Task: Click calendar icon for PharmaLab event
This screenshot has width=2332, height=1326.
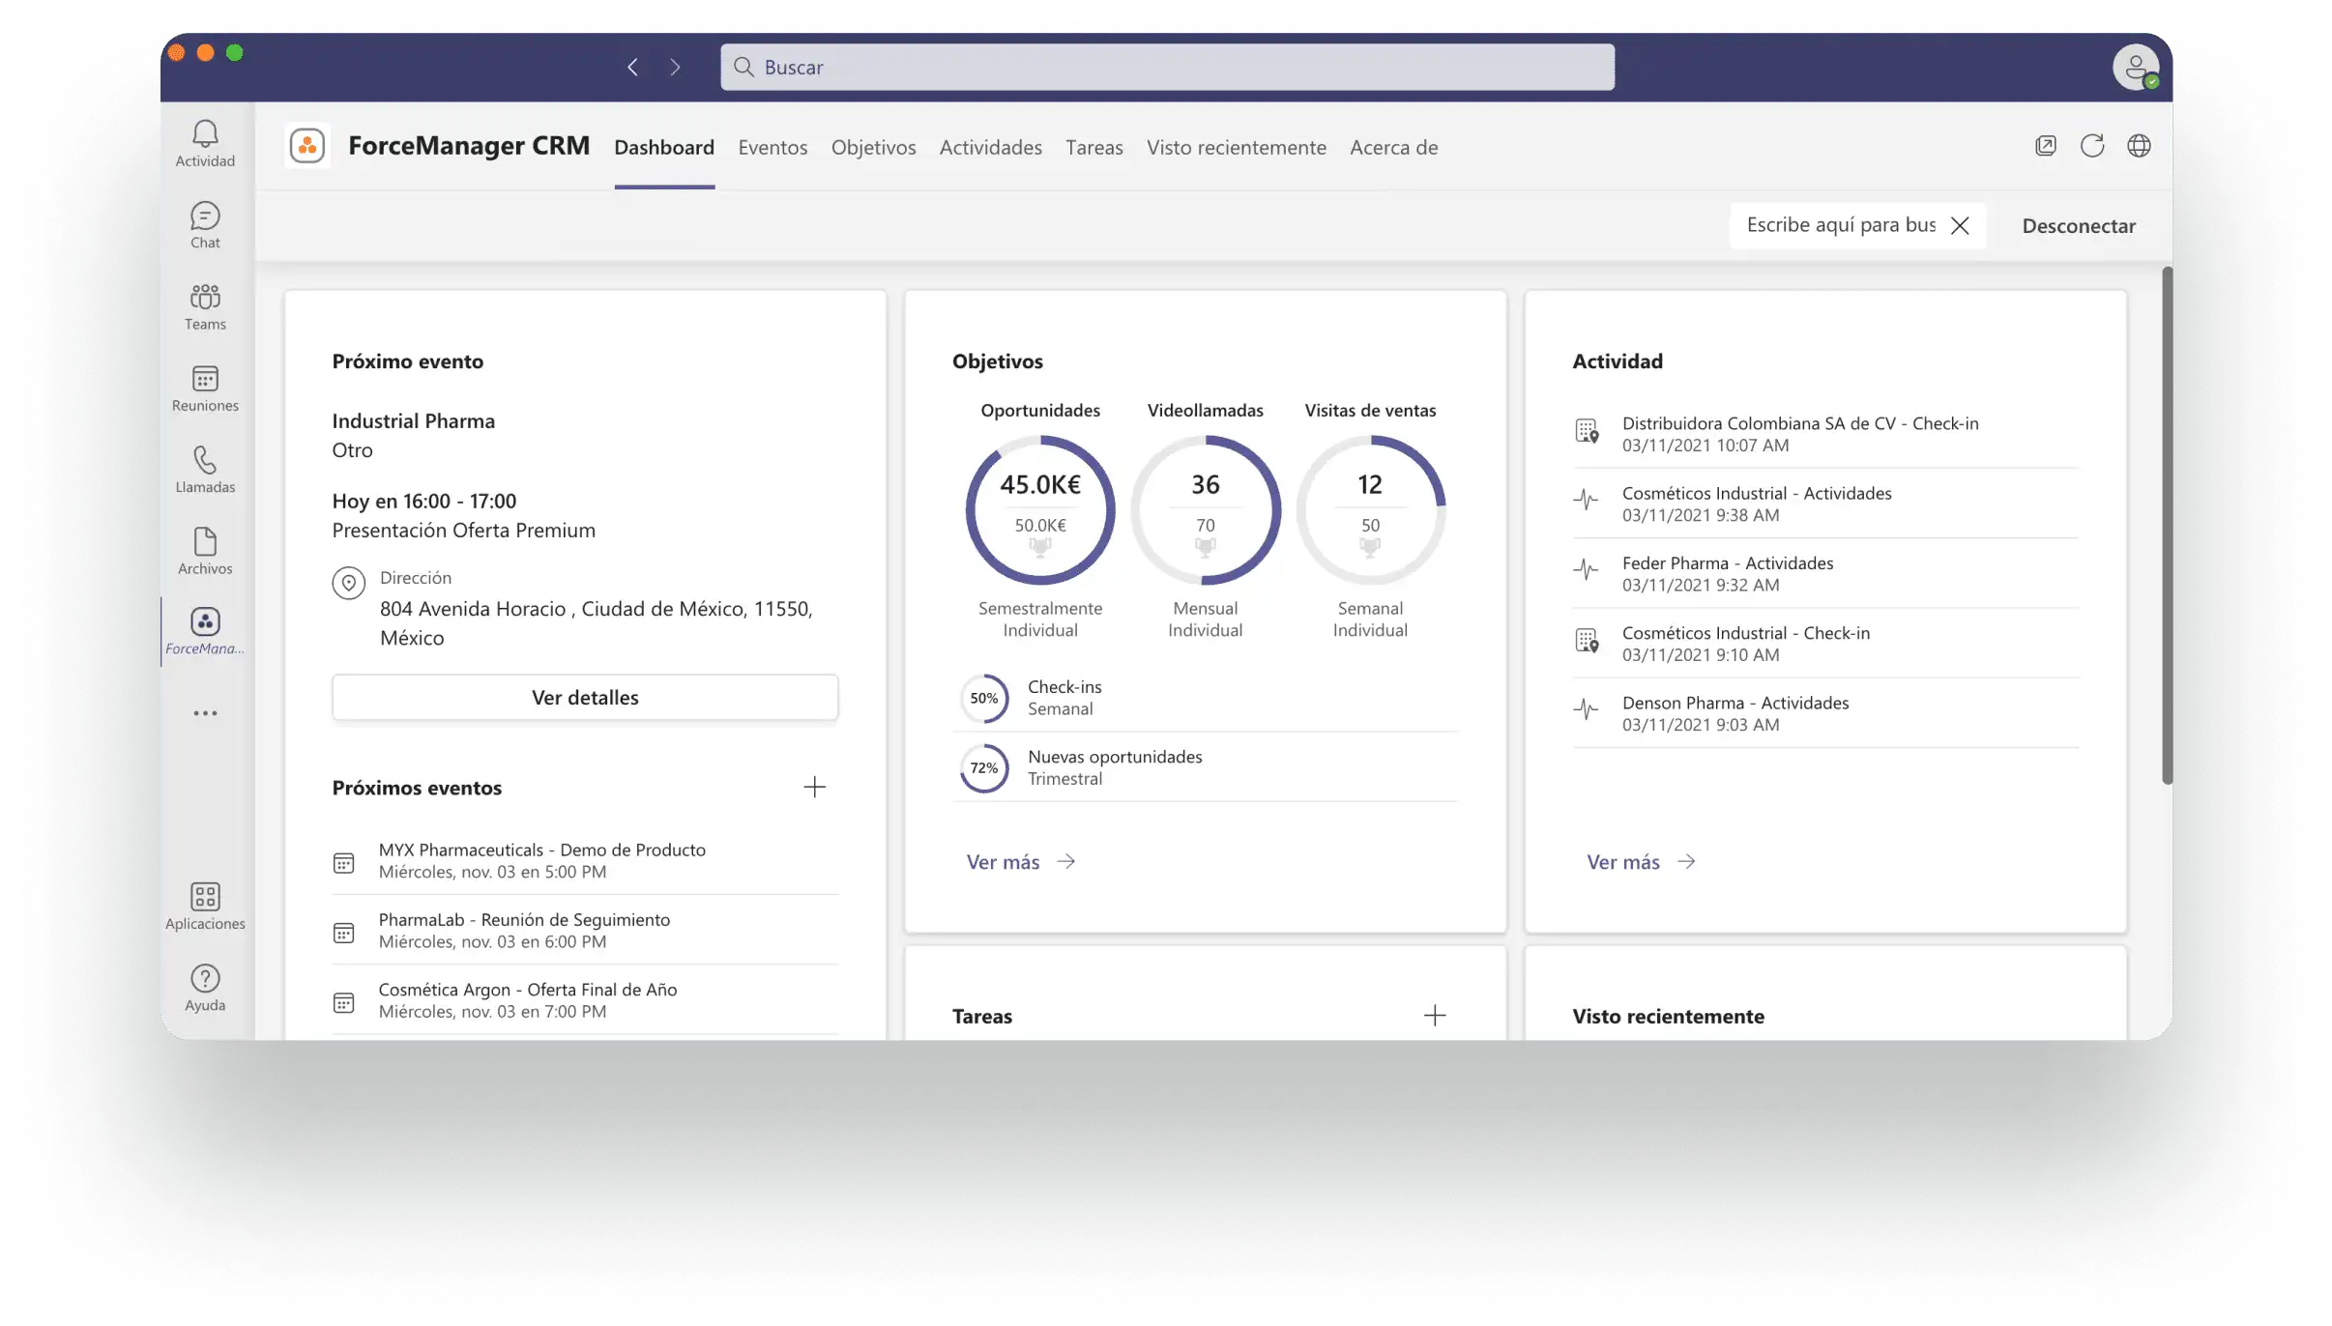Action: pyautogui.click(x=343, y=933)
